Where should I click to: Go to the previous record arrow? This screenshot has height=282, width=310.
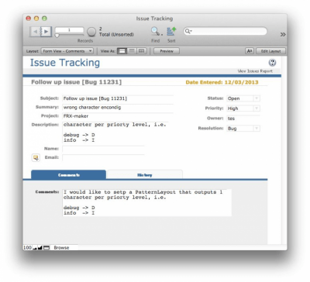(36, 32)
